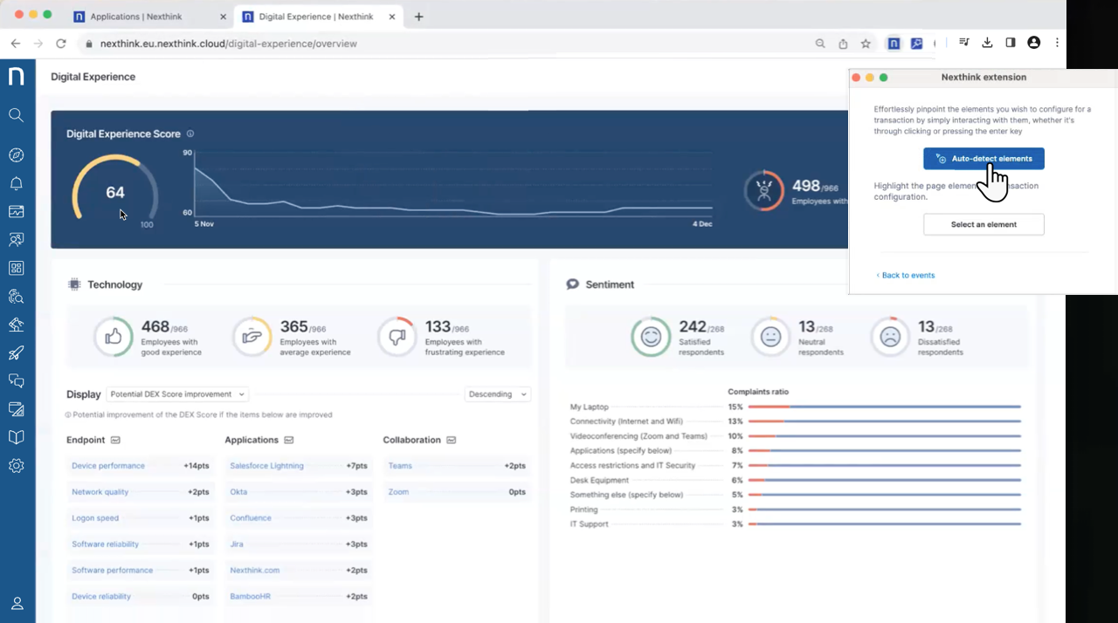Open the Salesforce Lightning application link
The width and height of the screenshot is (1118, 623).
[x=266, y=466]
